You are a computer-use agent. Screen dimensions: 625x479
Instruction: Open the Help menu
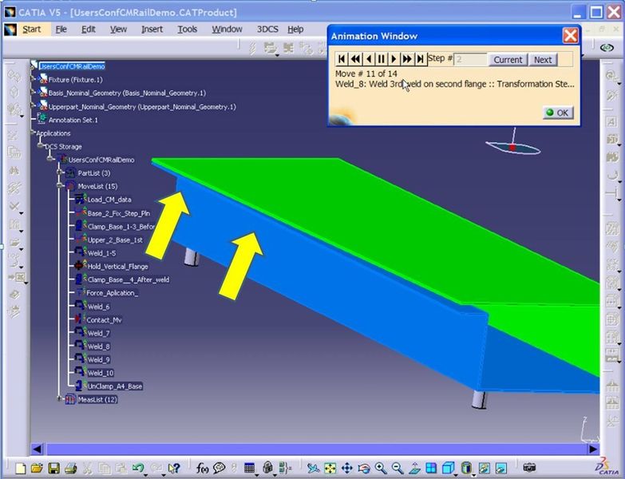pos(295,29)
